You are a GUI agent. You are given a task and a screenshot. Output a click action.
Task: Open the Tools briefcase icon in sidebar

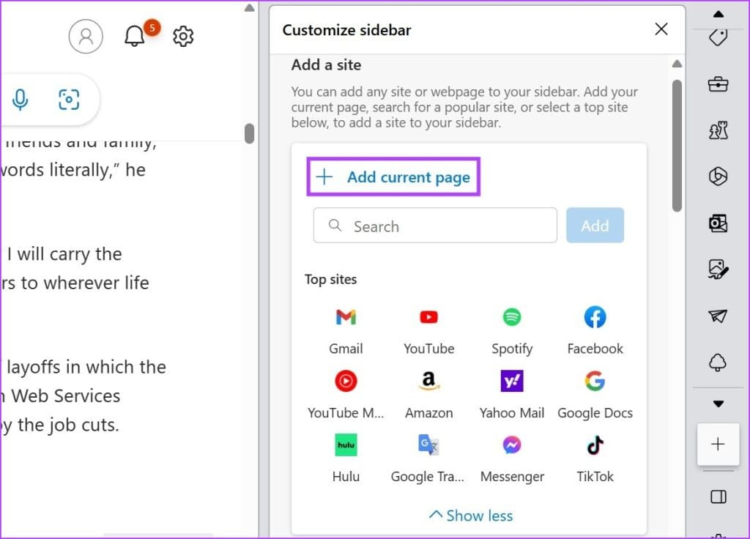pyautogui.click(x=718, y=85)
